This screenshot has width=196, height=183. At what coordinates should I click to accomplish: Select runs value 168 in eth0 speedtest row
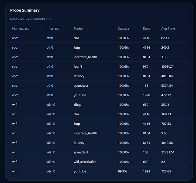[x=145, y=86]
